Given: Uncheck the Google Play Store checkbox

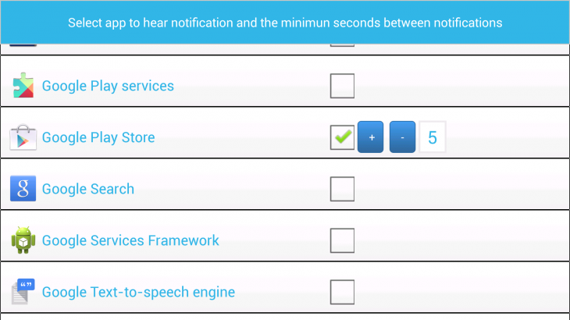Looking at the screenshot, I should (342, 137).
